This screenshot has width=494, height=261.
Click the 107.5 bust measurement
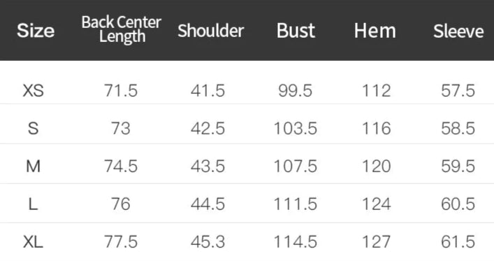click(x=295, y=167)
